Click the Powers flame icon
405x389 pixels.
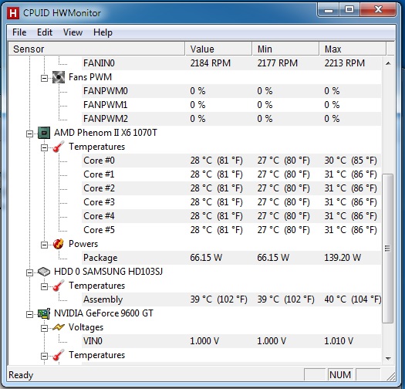pos(59,244)
